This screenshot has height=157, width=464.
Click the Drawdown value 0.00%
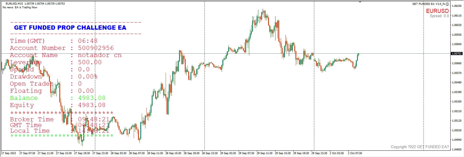click(88, 77)
